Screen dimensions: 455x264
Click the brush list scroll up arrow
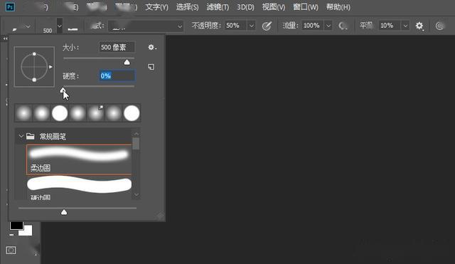(136, 134)
